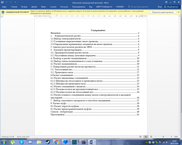Click the 6.1 Расчет шпоночных соединений entry
The height and width of the screenshot is (145, 182).
(95, 78)
